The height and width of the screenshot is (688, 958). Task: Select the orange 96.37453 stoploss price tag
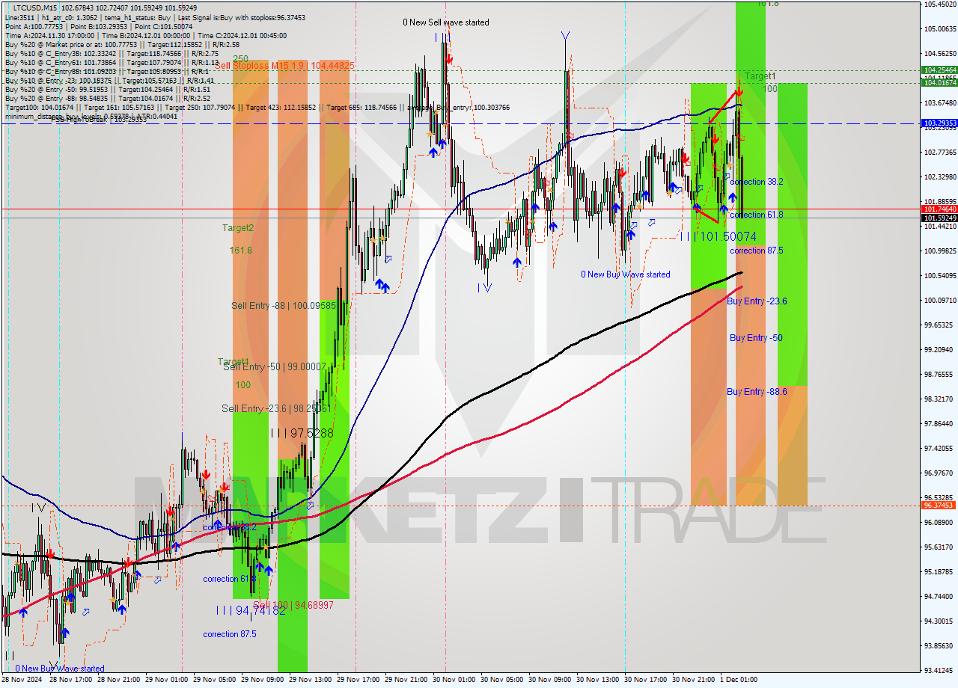tap(939, 506)
